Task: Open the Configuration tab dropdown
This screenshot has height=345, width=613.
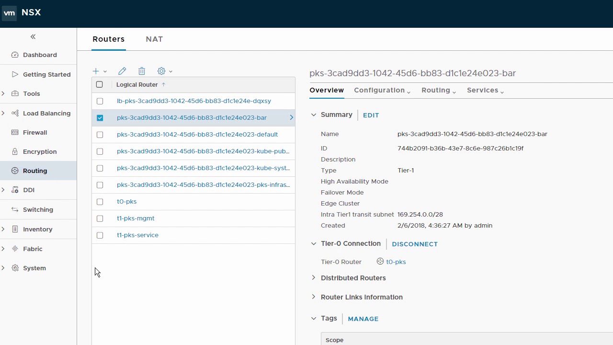Action: pos(382,90)
